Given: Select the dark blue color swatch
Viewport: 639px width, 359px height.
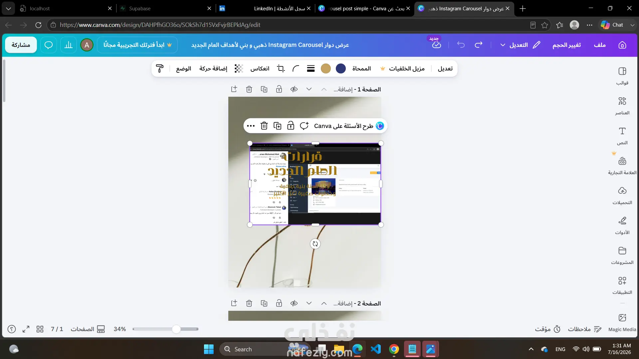Looking at the screenshot, I should 341,68.
